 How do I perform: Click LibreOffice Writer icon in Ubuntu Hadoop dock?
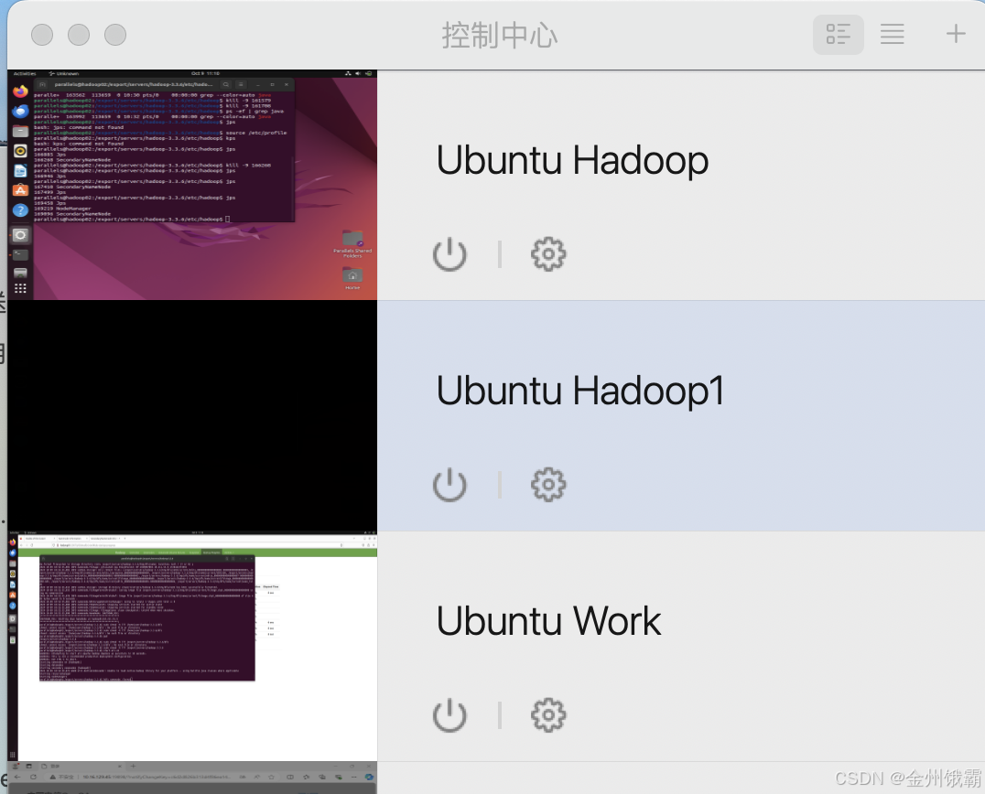(20, 171)
